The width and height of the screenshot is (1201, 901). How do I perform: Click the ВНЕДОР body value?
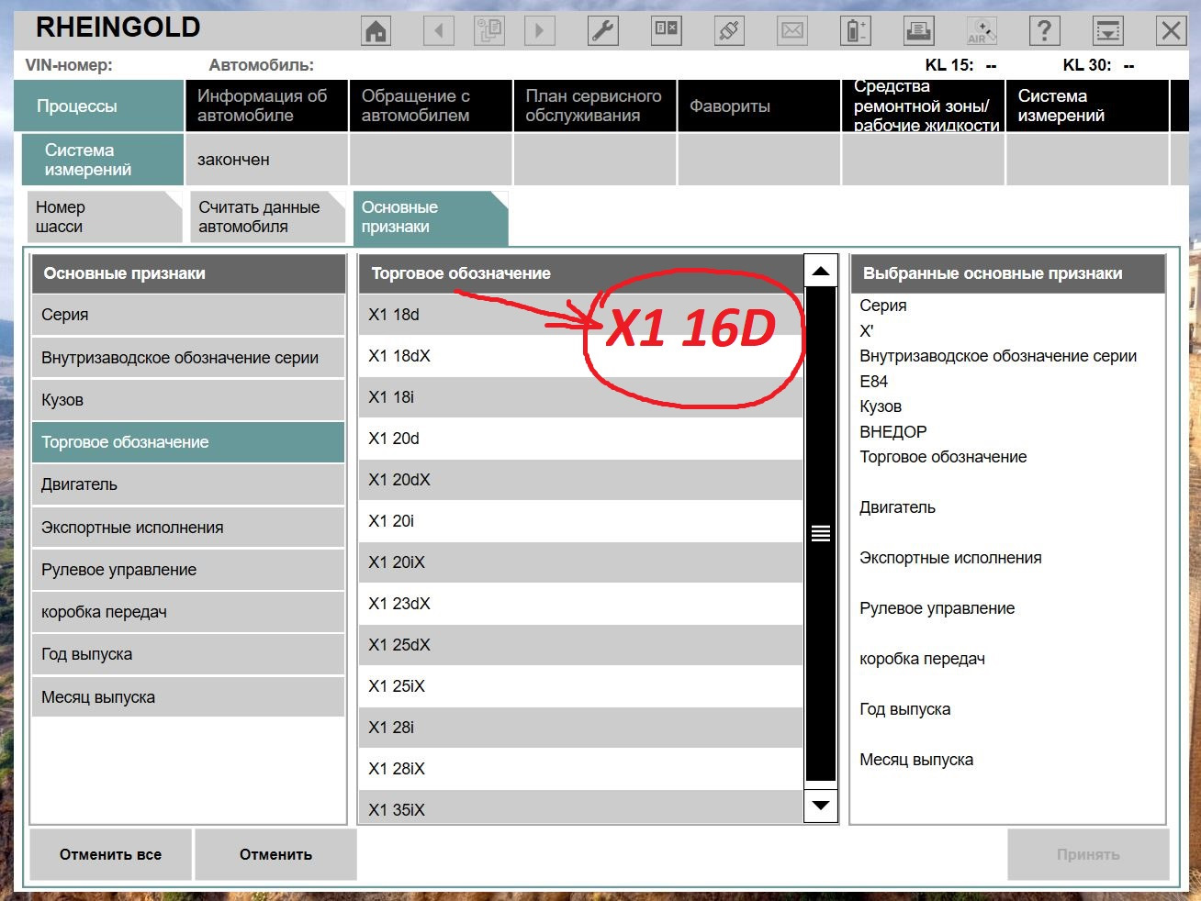tap(893, 432)
